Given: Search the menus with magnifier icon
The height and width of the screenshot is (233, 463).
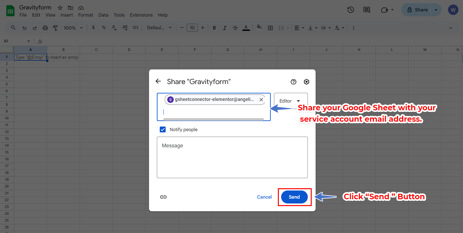Looking at the screenshot, I should (x=13, y=28).
